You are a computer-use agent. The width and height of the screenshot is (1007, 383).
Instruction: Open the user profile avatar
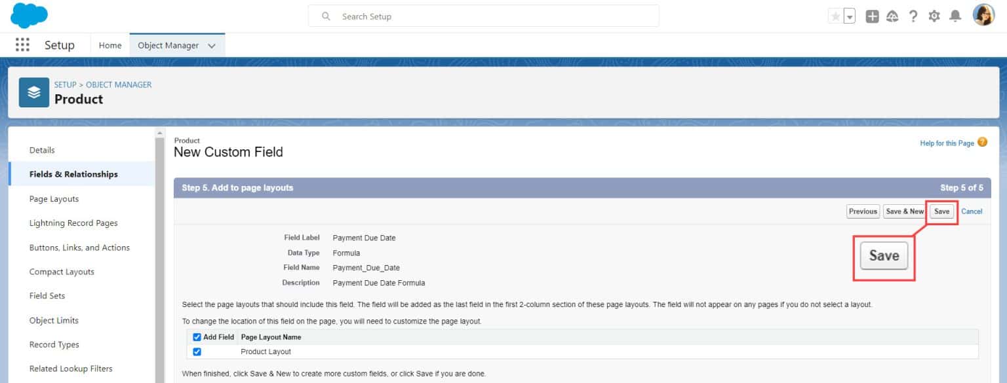pos(983,15)
